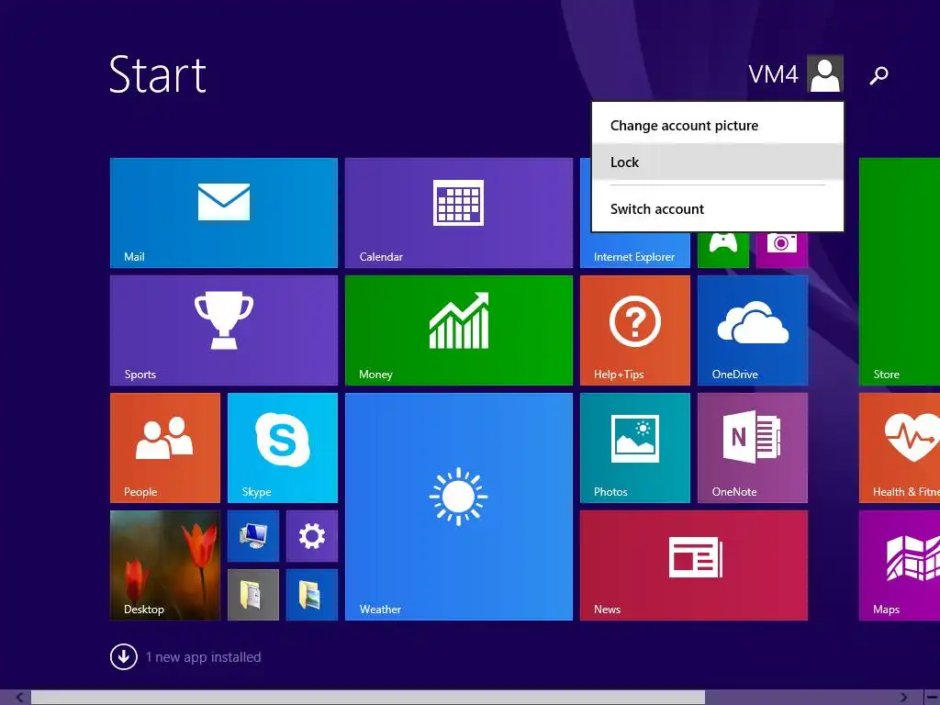This screenshot has width=940, height=705.
Task: Launch the Internet Explorer tile
Action: pos(634,251)
